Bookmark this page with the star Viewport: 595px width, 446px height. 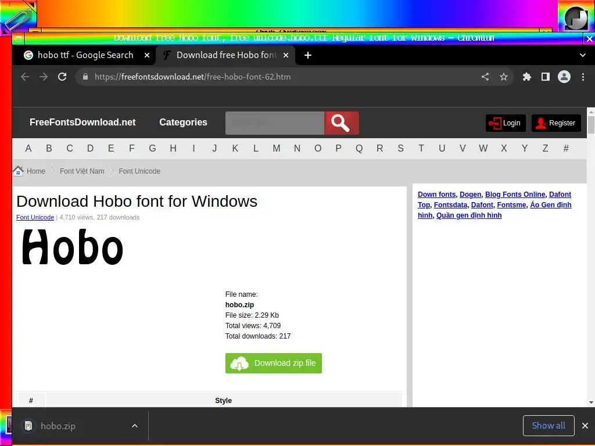[504, 77]
